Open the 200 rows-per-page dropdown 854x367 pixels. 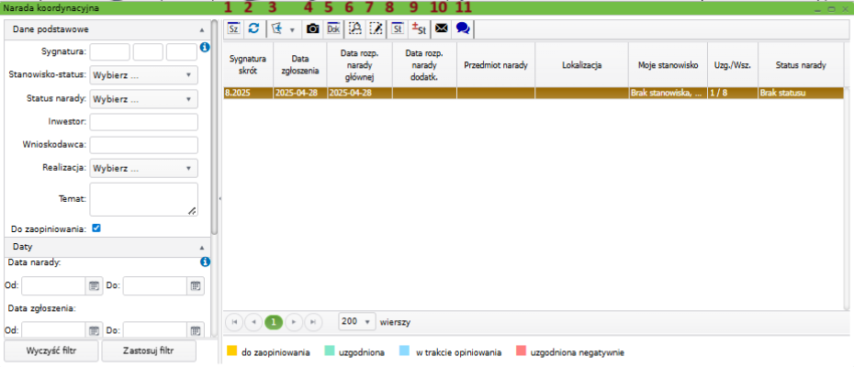tap(356, 322)
